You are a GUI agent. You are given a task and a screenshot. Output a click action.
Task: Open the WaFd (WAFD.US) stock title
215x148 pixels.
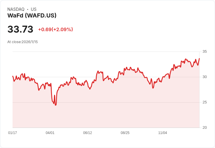[x=32, y=15]
